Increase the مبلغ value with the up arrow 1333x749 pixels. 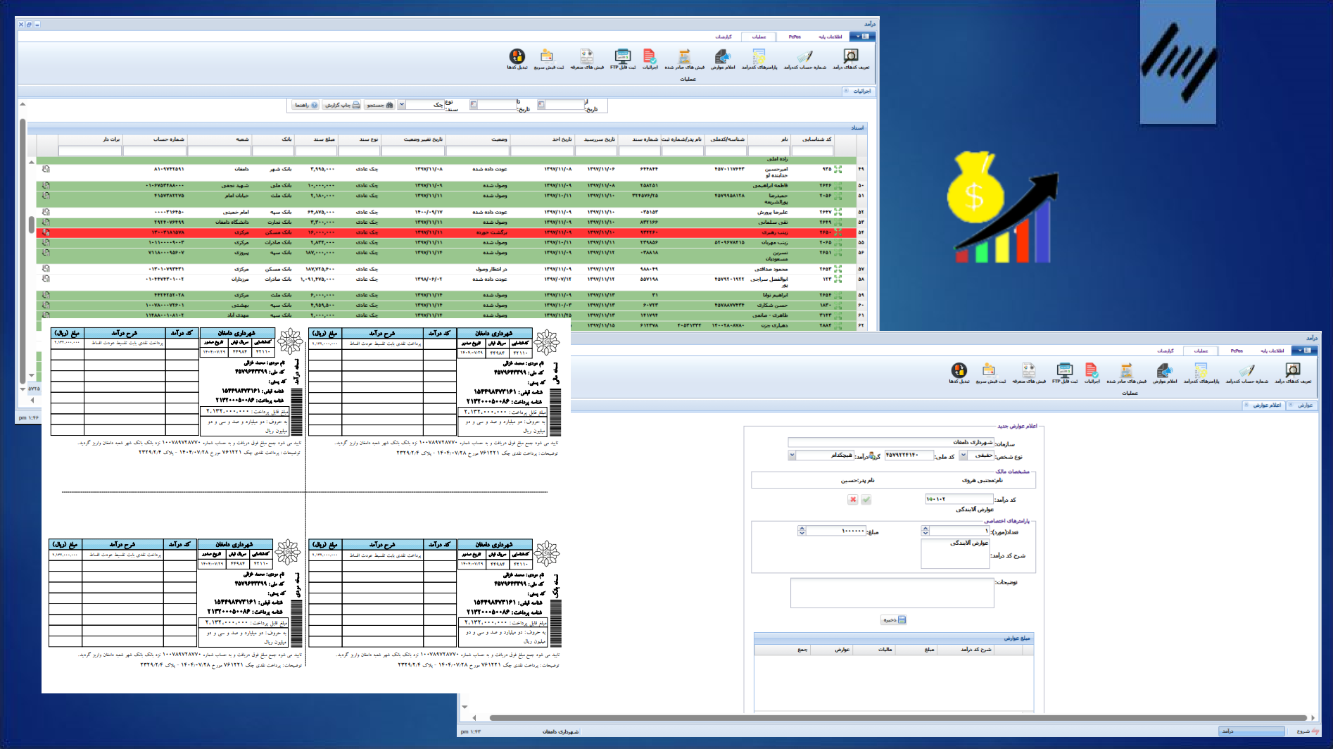(802, 528)
